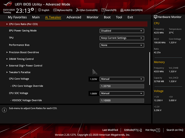The width and height of the screenshot is (185, 138).
Task: Click Capacity 32768 MB value
Action: coord(159,81)
